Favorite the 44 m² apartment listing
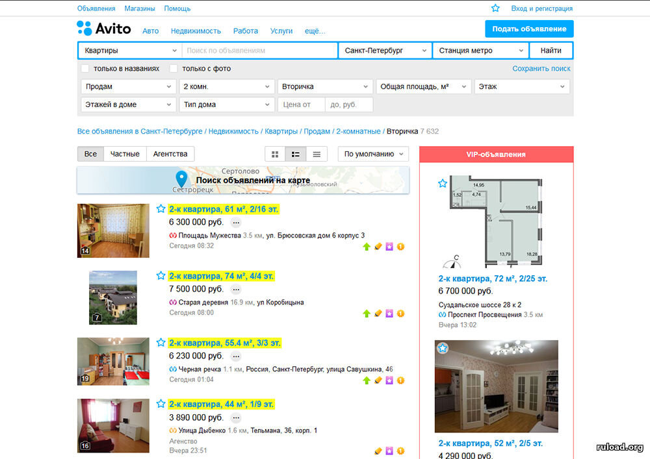Viewport: 650px width, 459px height. point(161,404)
